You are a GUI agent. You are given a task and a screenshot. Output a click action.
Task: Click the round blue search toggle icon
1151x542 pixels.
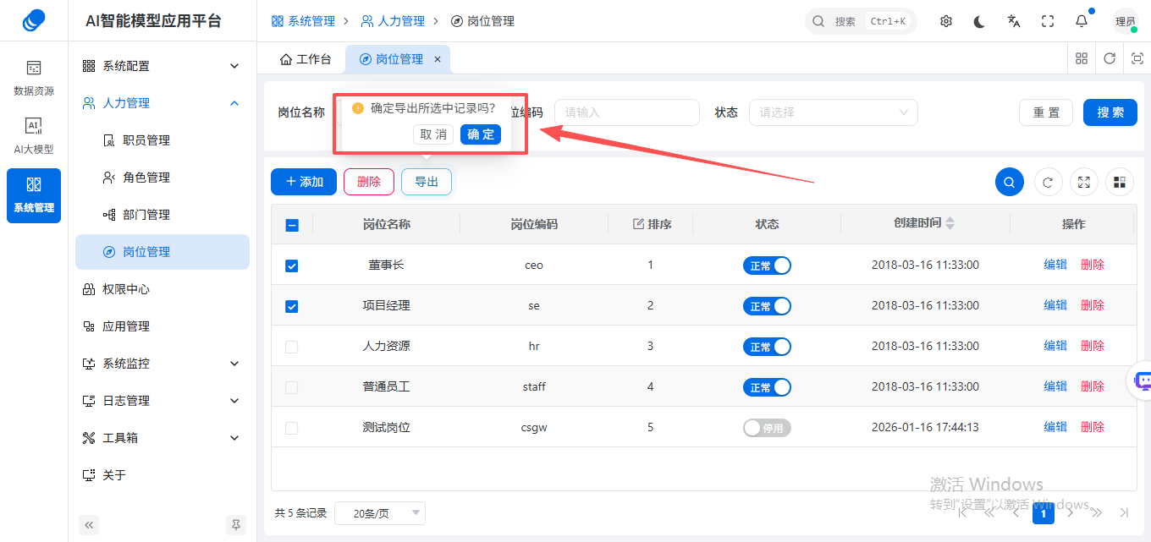(1010, 182)
